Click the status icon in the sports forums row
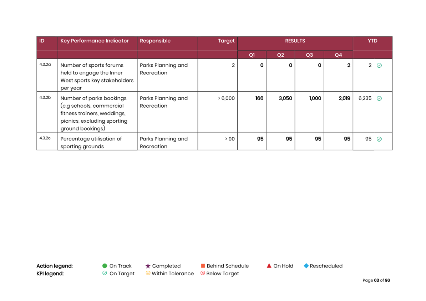The height and width of the screenshot is (301, 426). click(x=379, y=66)
